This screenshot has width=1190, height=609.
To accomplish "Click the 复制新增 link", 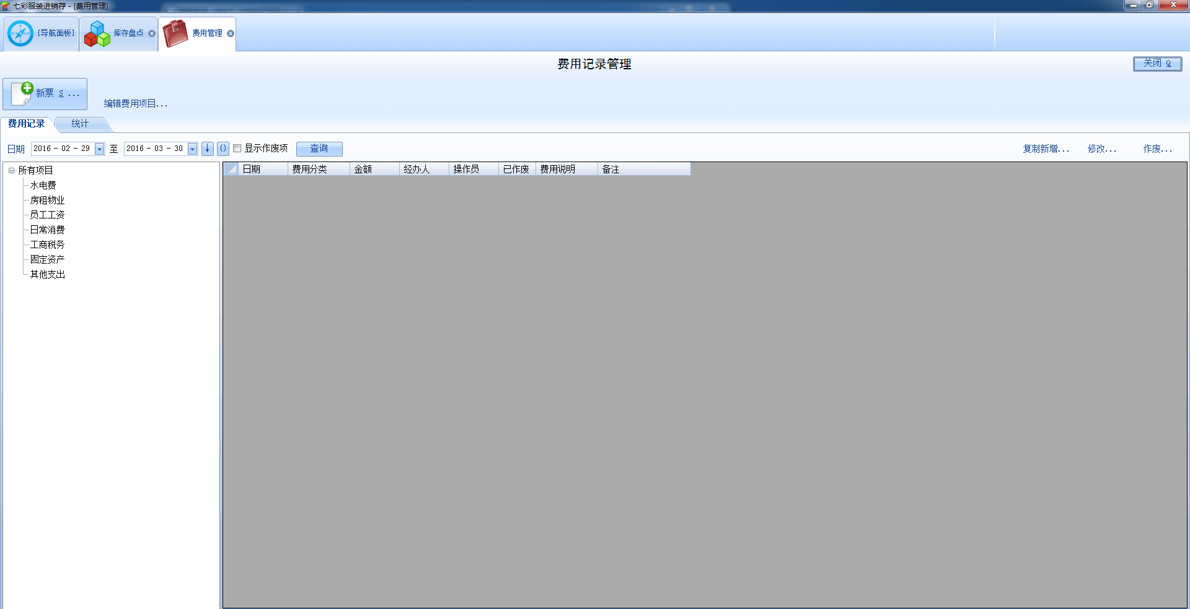I will pyautogui.click(x=1046, y=149).
